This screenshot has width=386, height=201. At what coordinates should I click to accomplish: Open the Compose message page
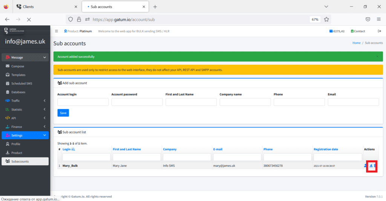pos(17,66)
